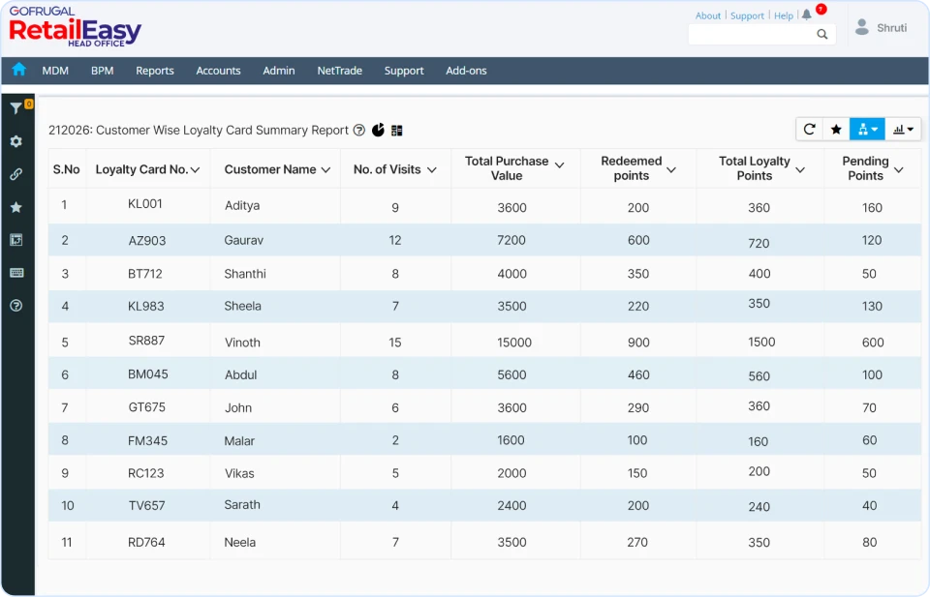
Task: Open the chart type dropdown on the toolbar
Action: coord(902,128)
